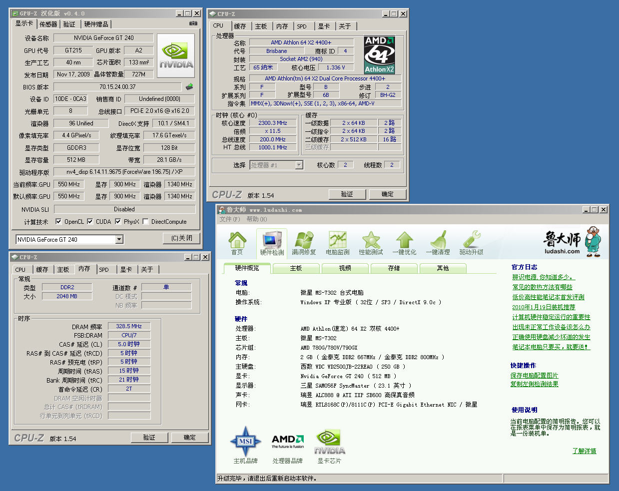
Task: Switch to 硬件赠品 tab in GPU-Z
Action: click(x=96, y=24)
